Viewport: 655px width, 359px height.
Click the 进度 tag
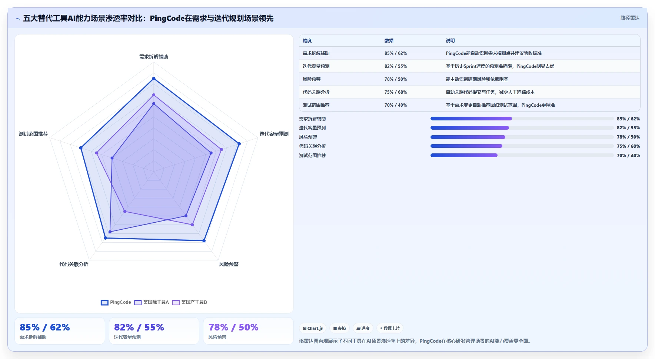363,328
